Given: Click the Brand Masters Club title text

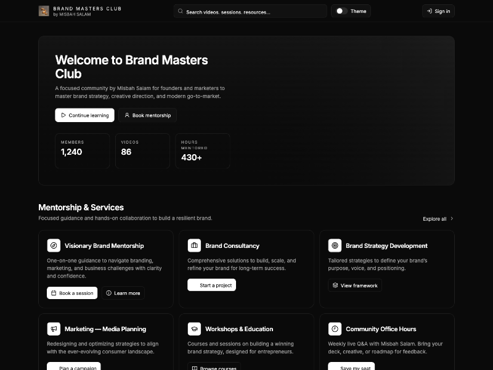Looking at the screenshot, I should coord(88,9).
